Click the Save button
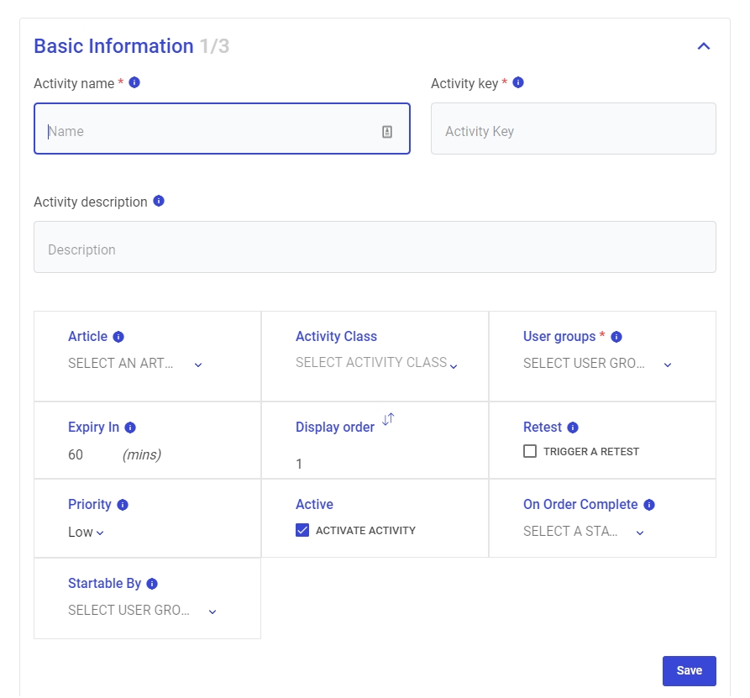 [689, 670]
